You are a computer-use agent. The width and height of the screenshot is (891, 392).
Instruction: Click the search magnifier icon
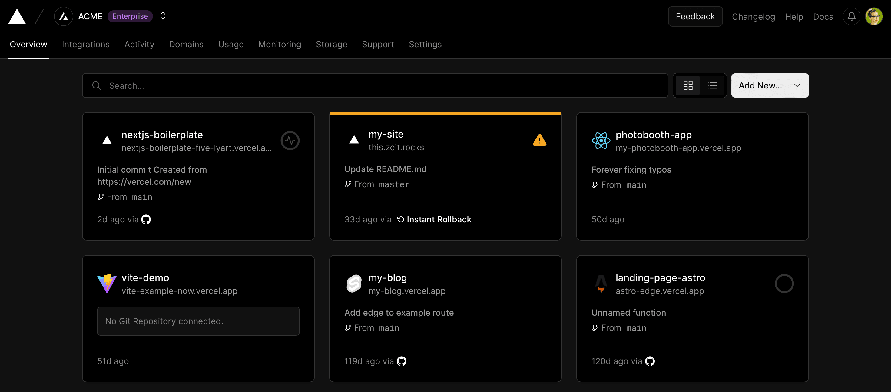[x=97, y=85]
